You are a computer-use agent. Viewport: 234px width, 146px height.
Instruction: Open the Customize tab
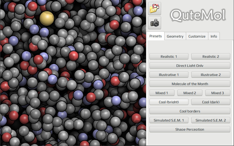(x=197, y=36)
